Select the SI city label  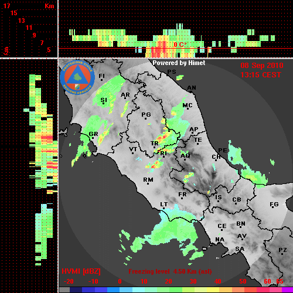pyautogui.click(x=104, y=100)
